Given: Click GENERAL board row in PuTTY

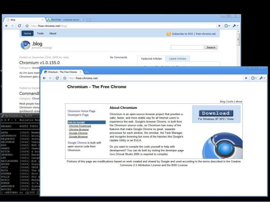Looking at the screenshot, I should (x=20, y=155).
